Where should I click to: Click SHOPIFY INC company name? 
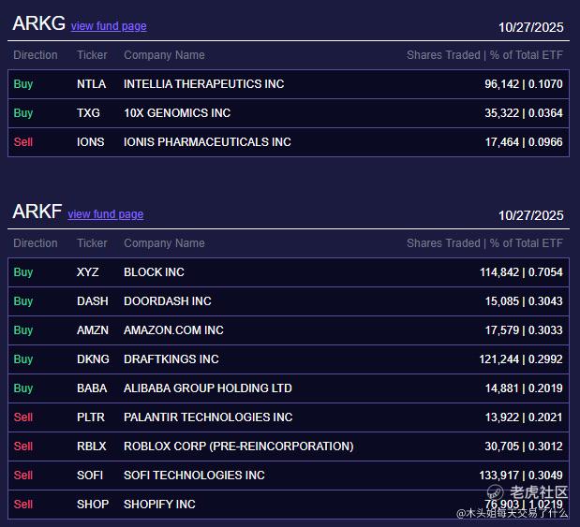click(159, 505)
